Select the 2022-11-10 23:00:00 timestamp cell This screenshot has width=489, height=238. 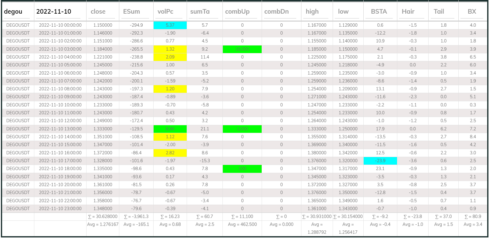point(60,209)
